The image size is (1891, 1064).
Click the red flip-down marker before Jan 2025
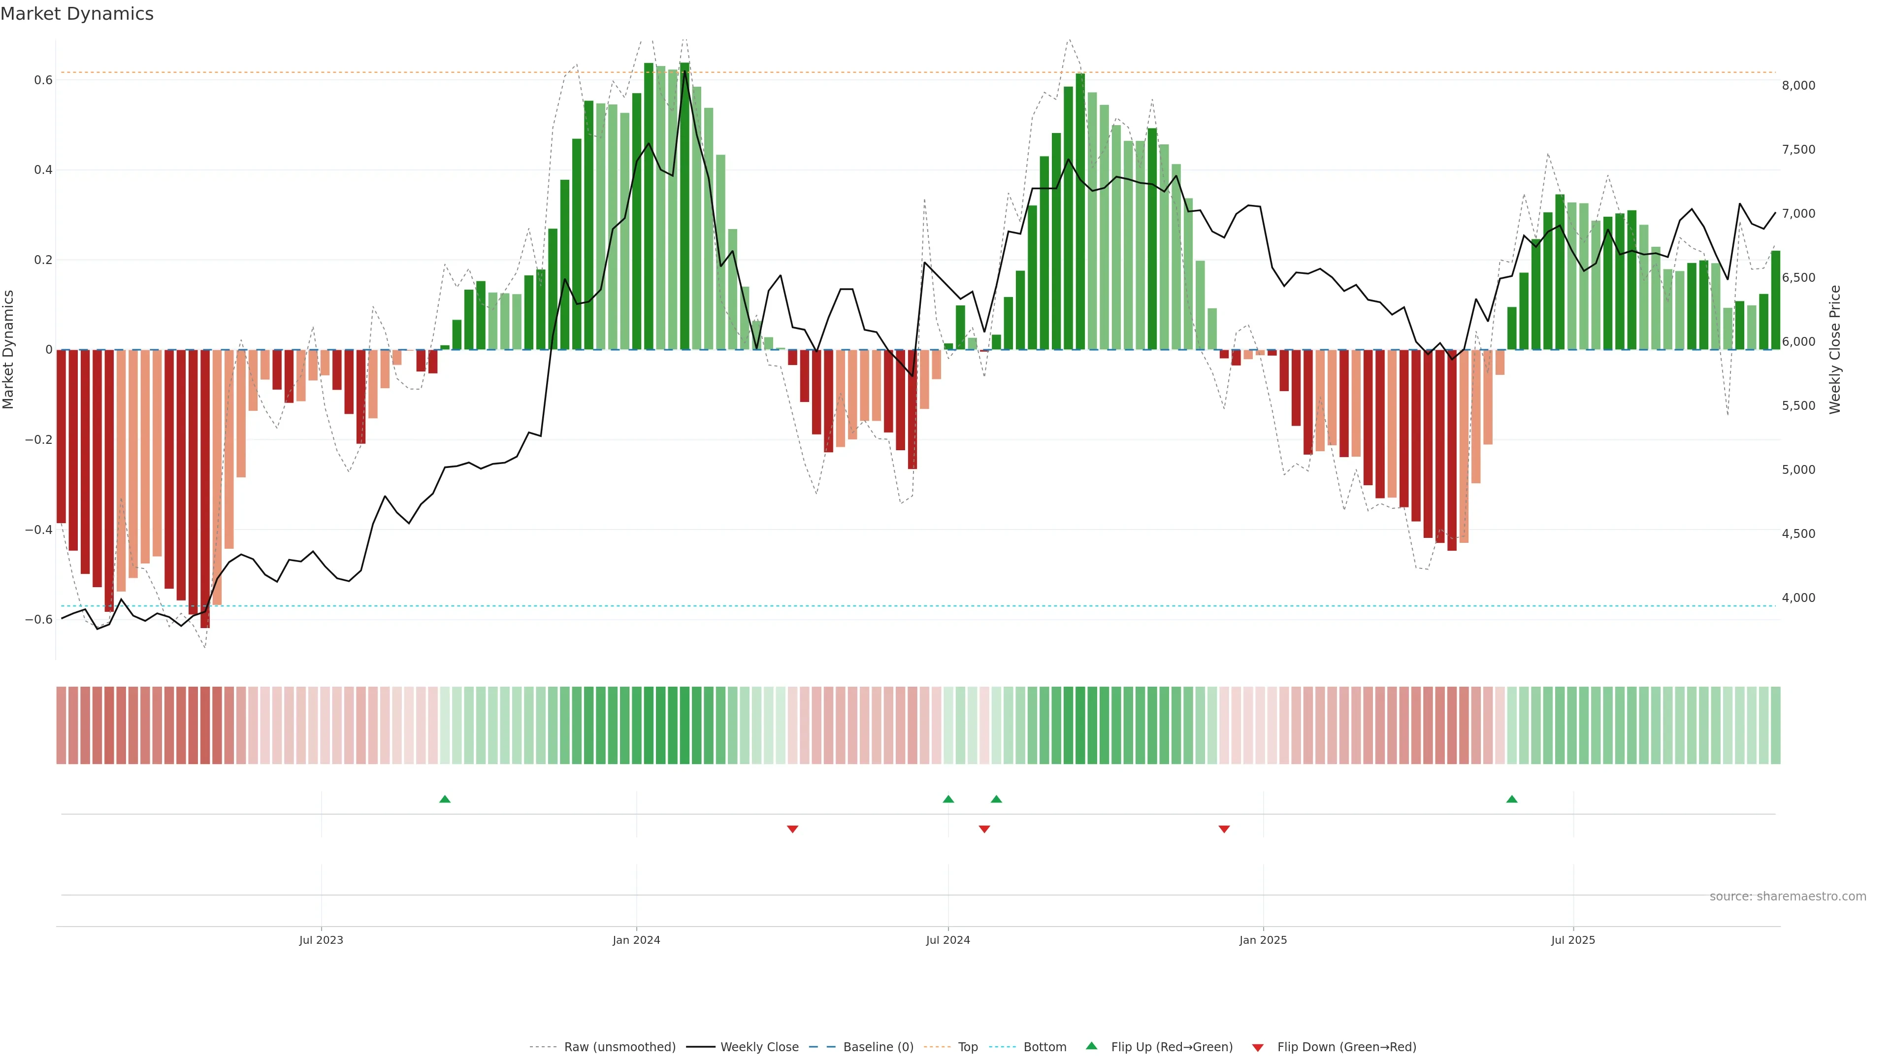1224,829
